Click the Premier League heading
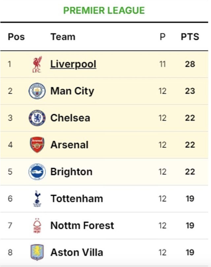 click(104, 11)
